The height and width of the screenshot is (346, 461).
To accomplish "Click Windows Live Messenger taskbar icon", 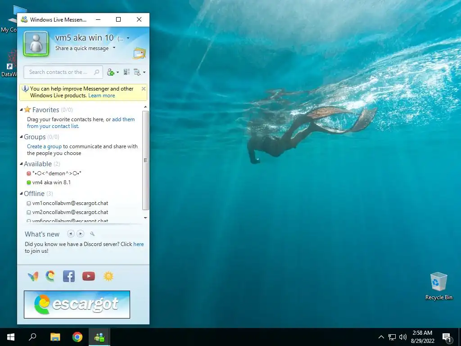I will 99,337.
